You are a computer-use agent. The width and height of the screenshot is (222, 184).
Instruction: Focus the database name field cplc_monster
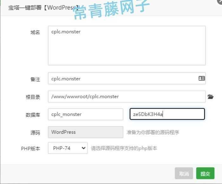(x=86, y=114)
